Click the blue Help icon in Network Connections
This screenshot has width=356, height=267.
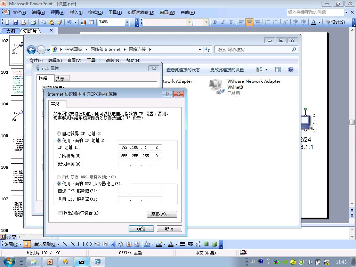point(290,70)
